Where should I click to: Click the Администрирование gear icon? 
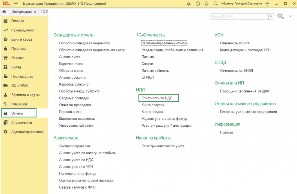[6, 132]
